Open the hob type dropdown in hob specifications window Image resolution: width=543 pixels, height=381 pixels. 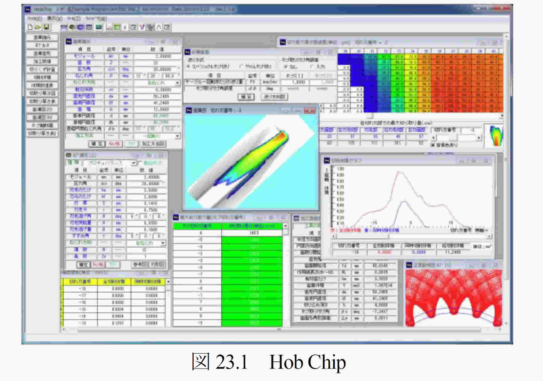coord(134,163)
